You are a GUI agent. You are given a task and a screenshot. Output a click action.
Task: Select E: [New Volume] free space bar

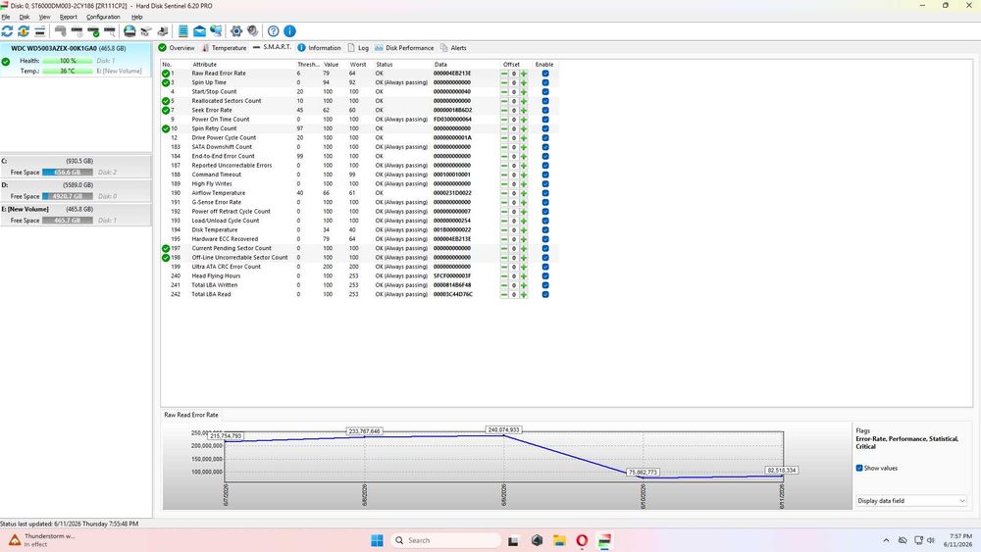pyautogui.click(x=68, y=221)
